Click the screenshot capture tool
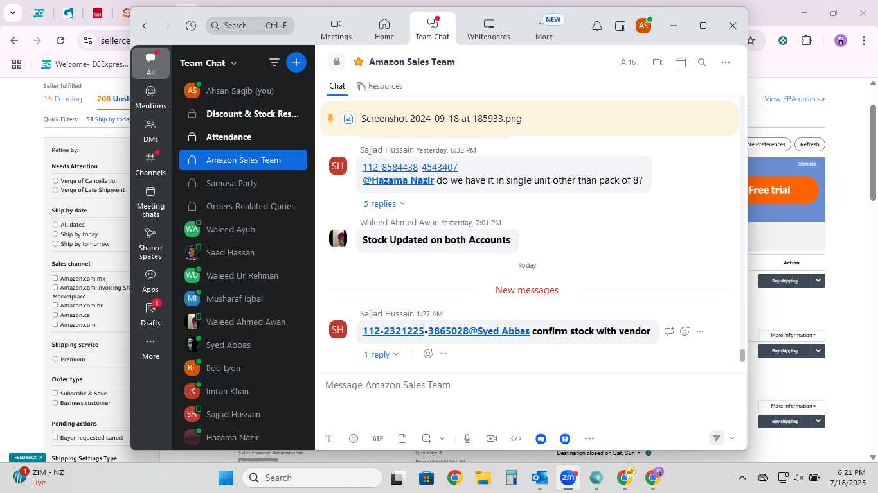The width and height of the screenshot is (878, 493). click(x=426, y=438)
